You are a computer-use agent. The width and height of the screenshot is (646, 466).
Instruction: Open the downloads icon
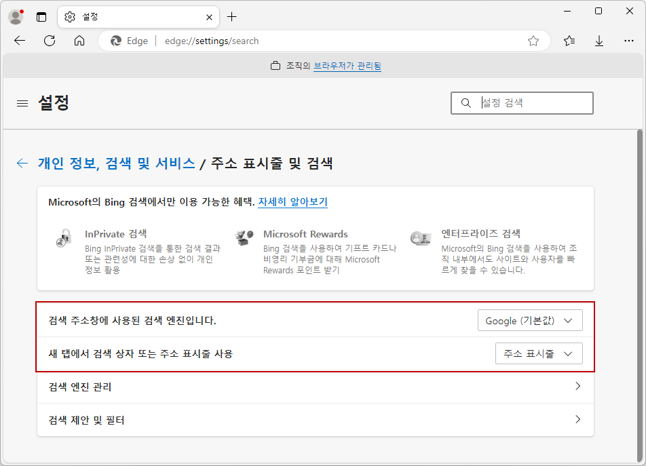[599, 41]
